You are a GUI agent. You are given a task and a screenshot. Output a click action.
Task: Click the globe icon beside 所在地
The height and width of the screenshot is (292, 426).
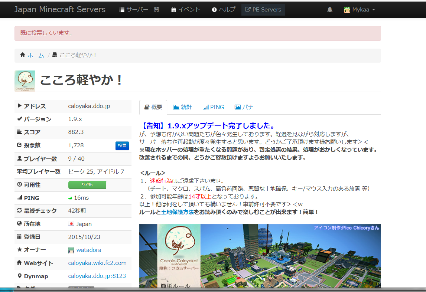(x=20, y=223)
